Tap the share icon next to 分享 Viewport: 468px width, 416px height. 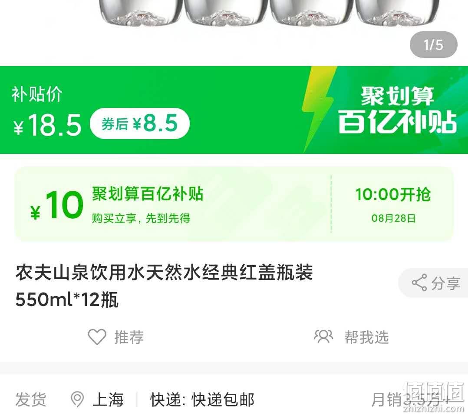point(419,283)
